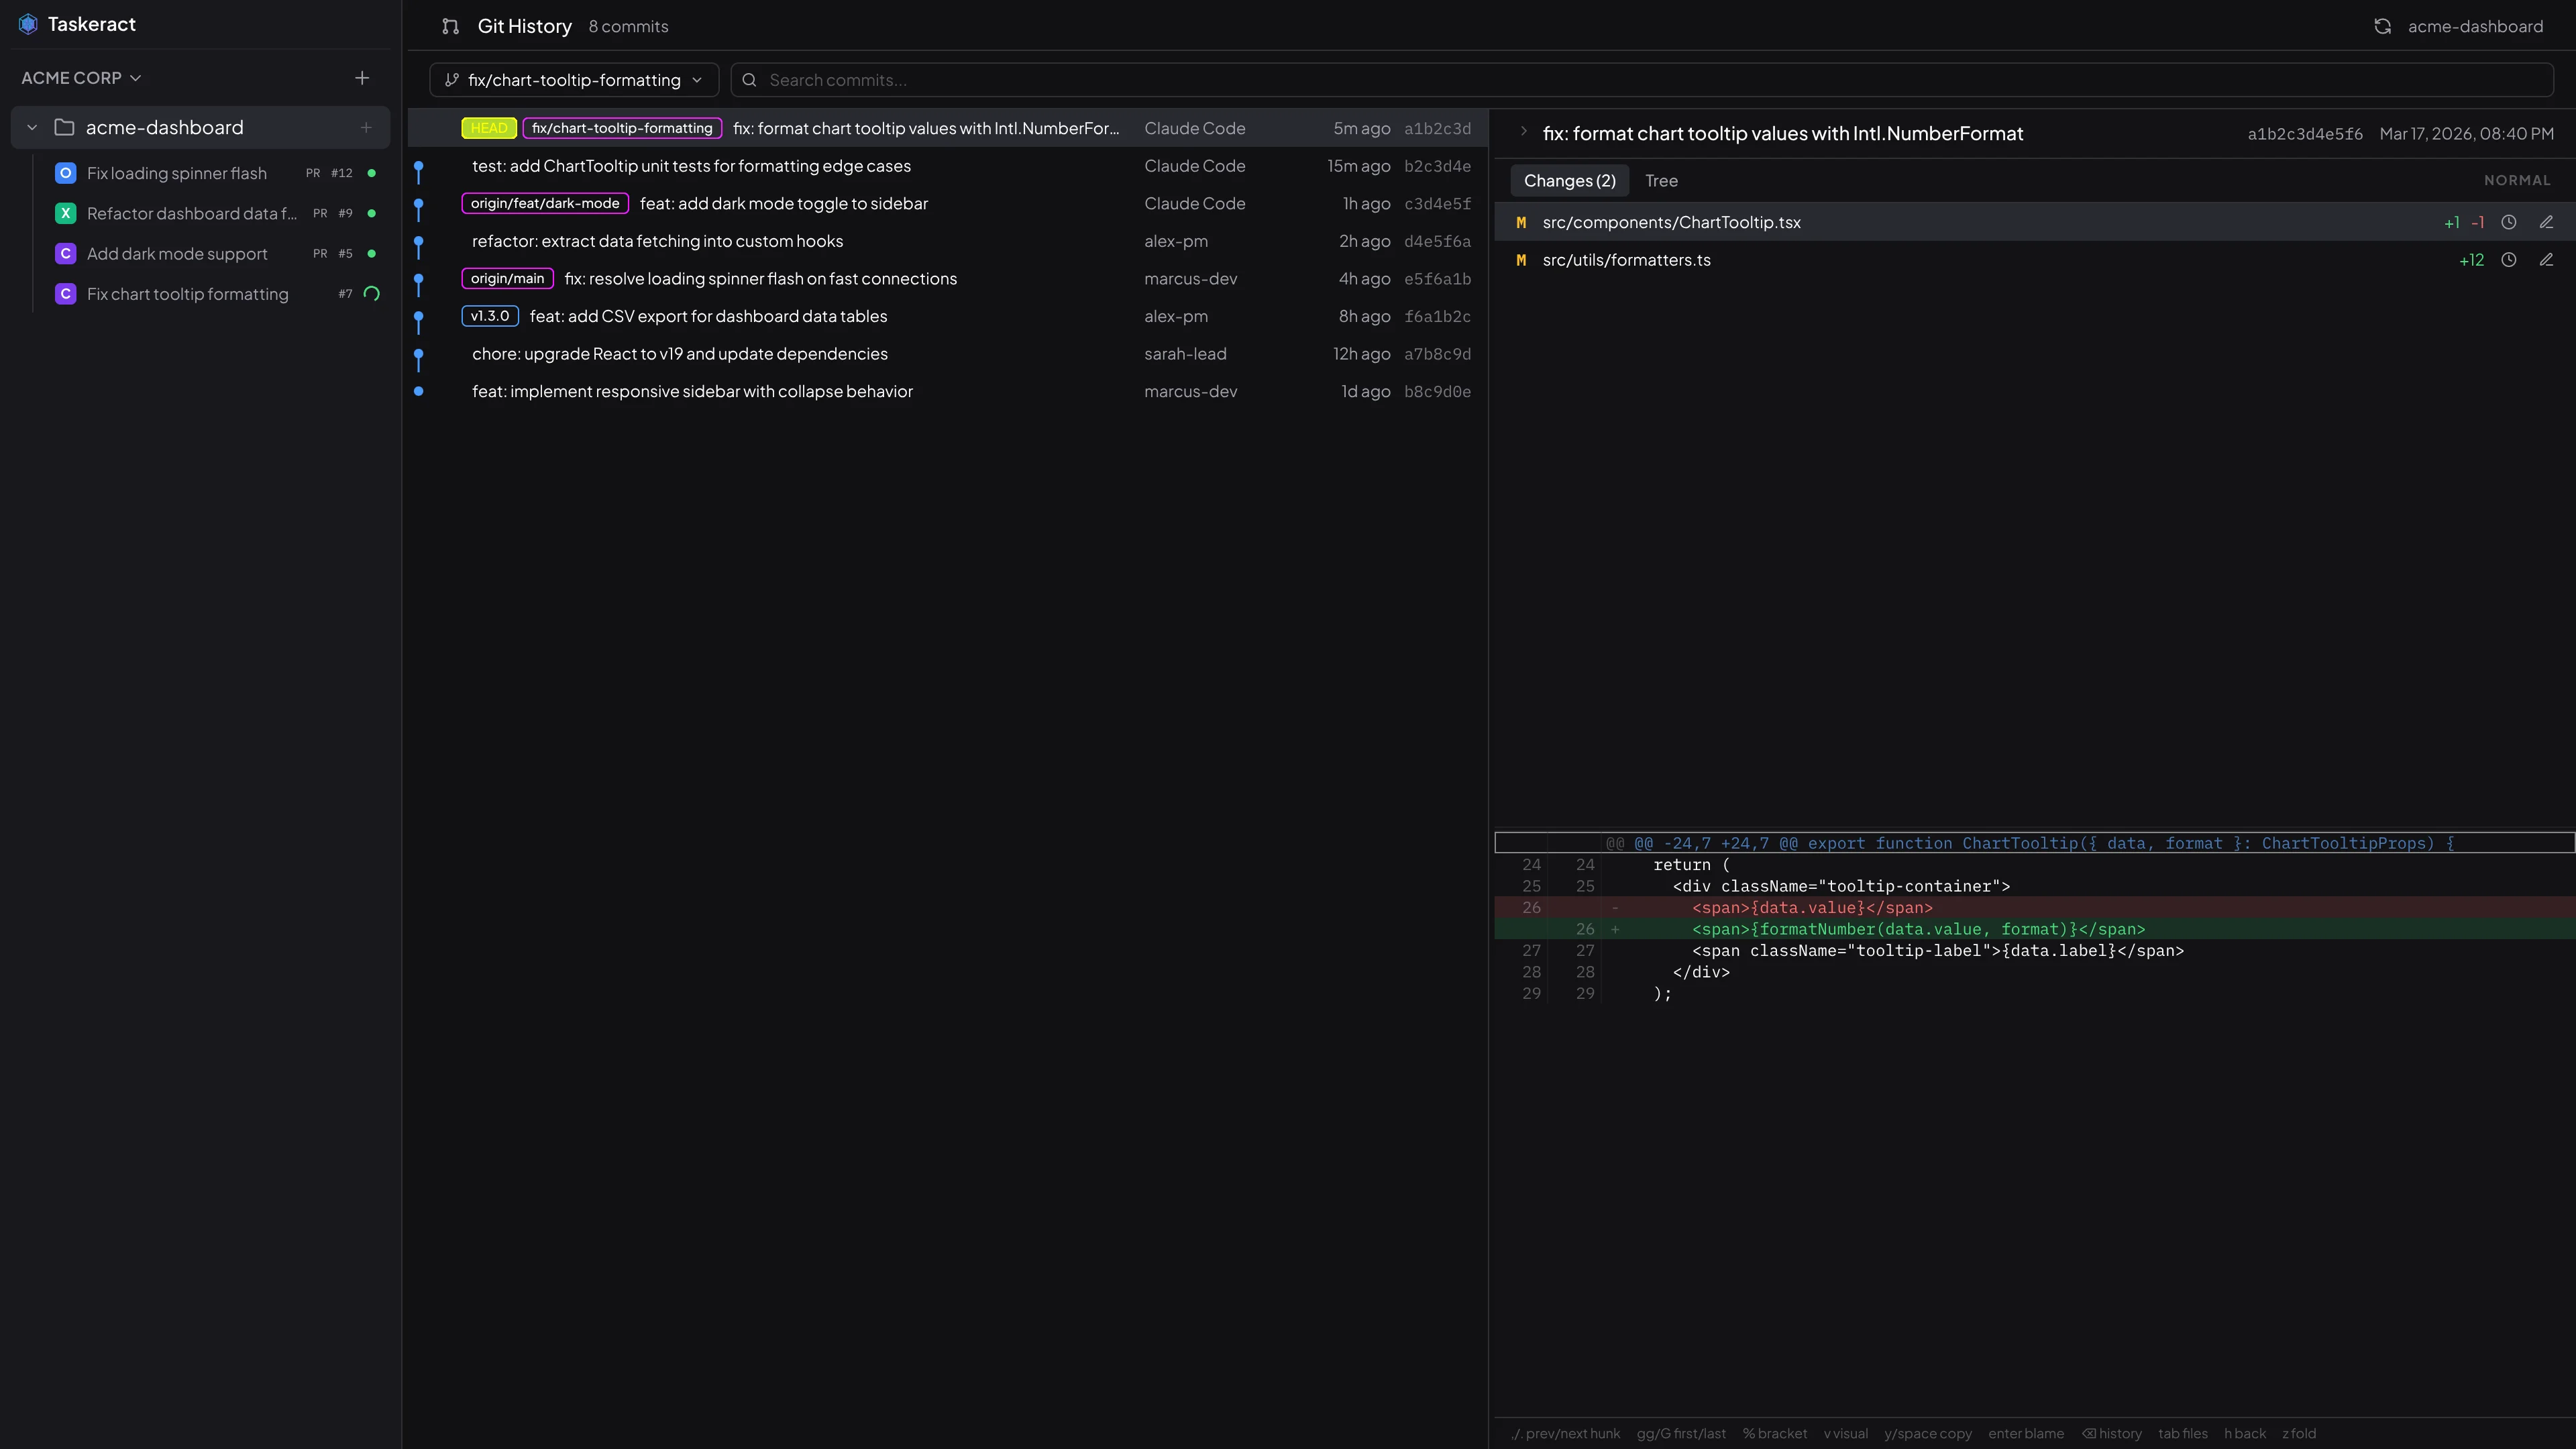Click the Git History branch icon in header

pyautogui.click(x=450, y=26)
